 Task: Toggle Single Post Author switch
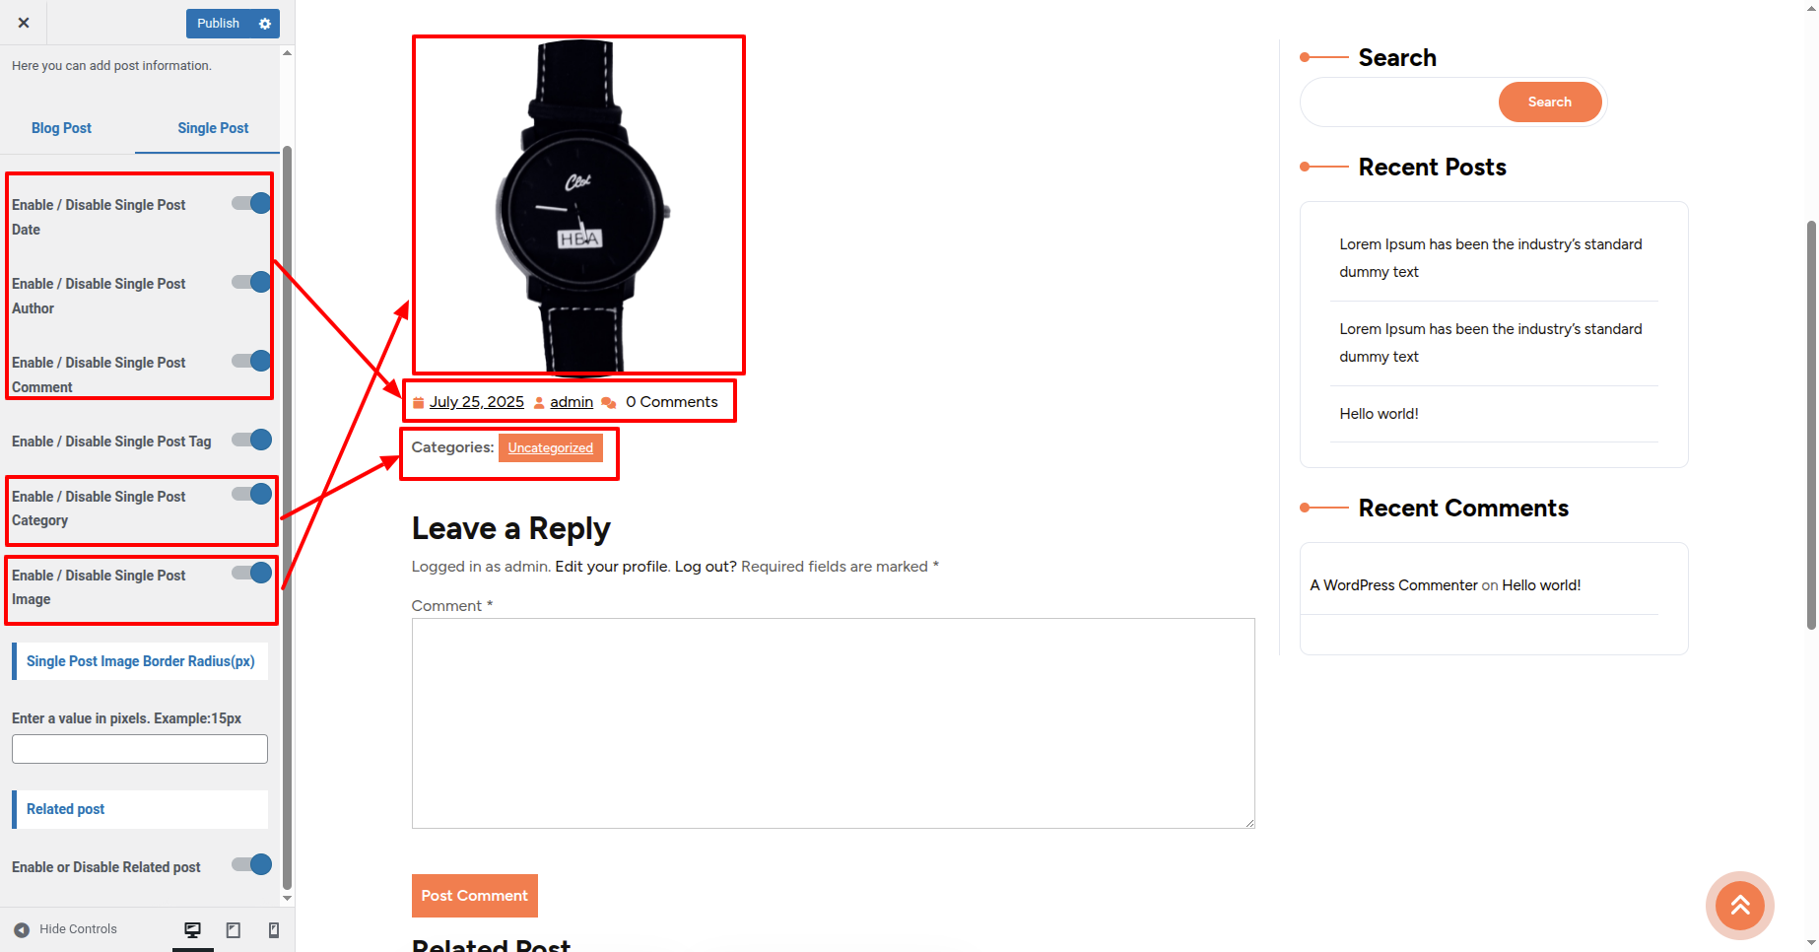point(251,282)
